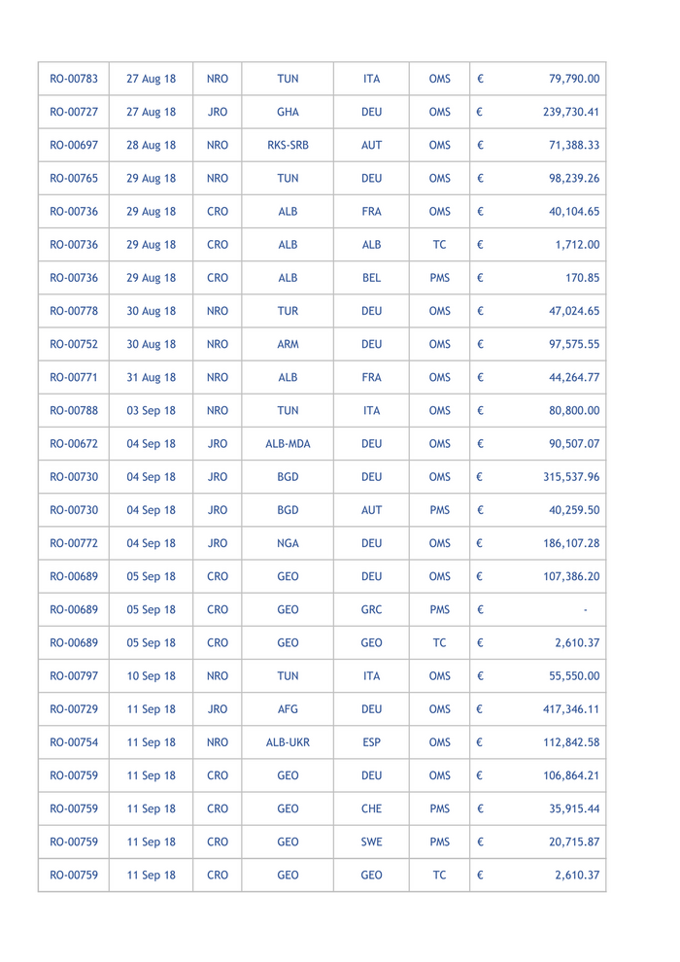The image size is (680, 962).
Task: Click the NGA country cell
Action: click(x=288, y=543)
